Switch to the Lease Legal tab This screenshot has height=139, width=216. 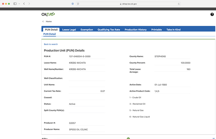pos(69,30)
